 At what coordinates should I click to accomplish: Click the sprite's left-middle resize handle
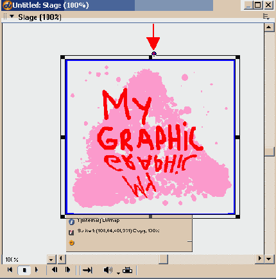63,137
